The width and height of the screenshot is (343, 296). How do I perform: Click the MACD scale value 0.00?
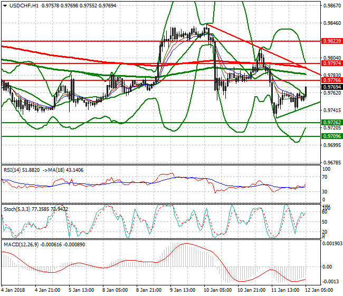coord(328,266)
